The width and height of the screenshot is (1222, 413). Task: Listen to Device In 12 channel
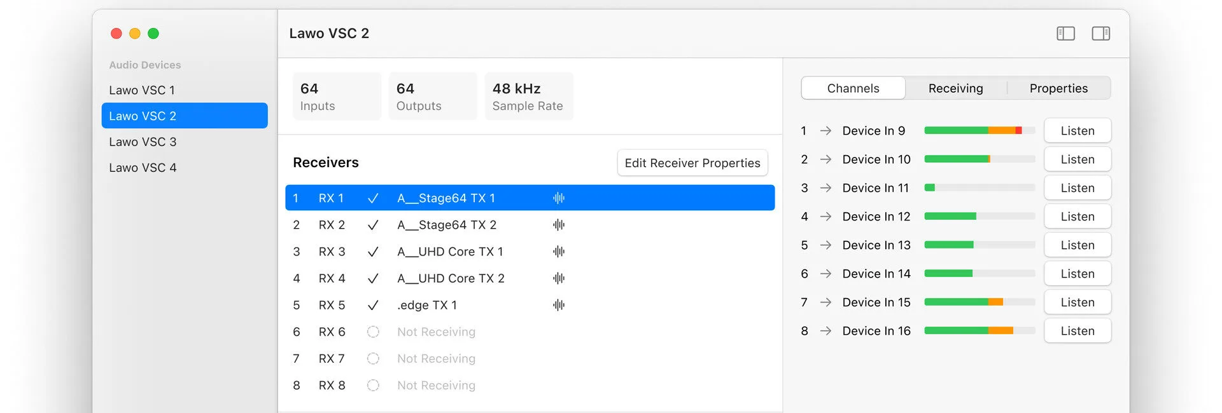1077,217
